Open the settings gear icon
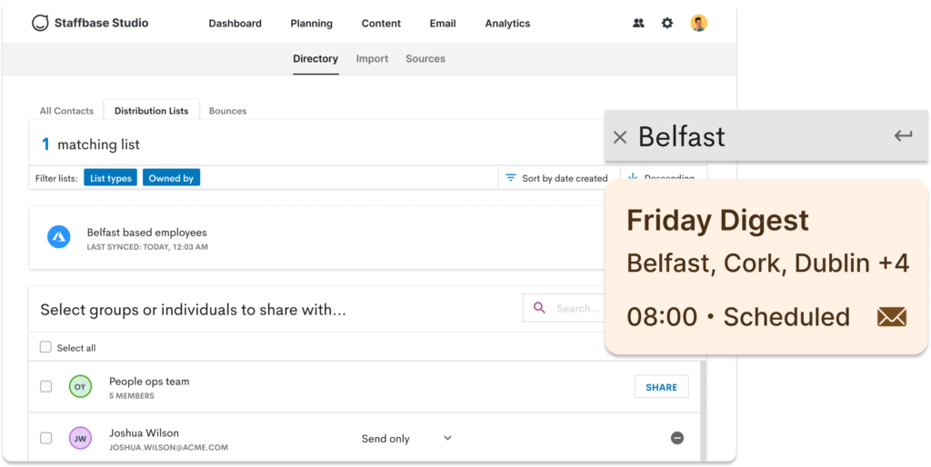 [x=667, y=23]
